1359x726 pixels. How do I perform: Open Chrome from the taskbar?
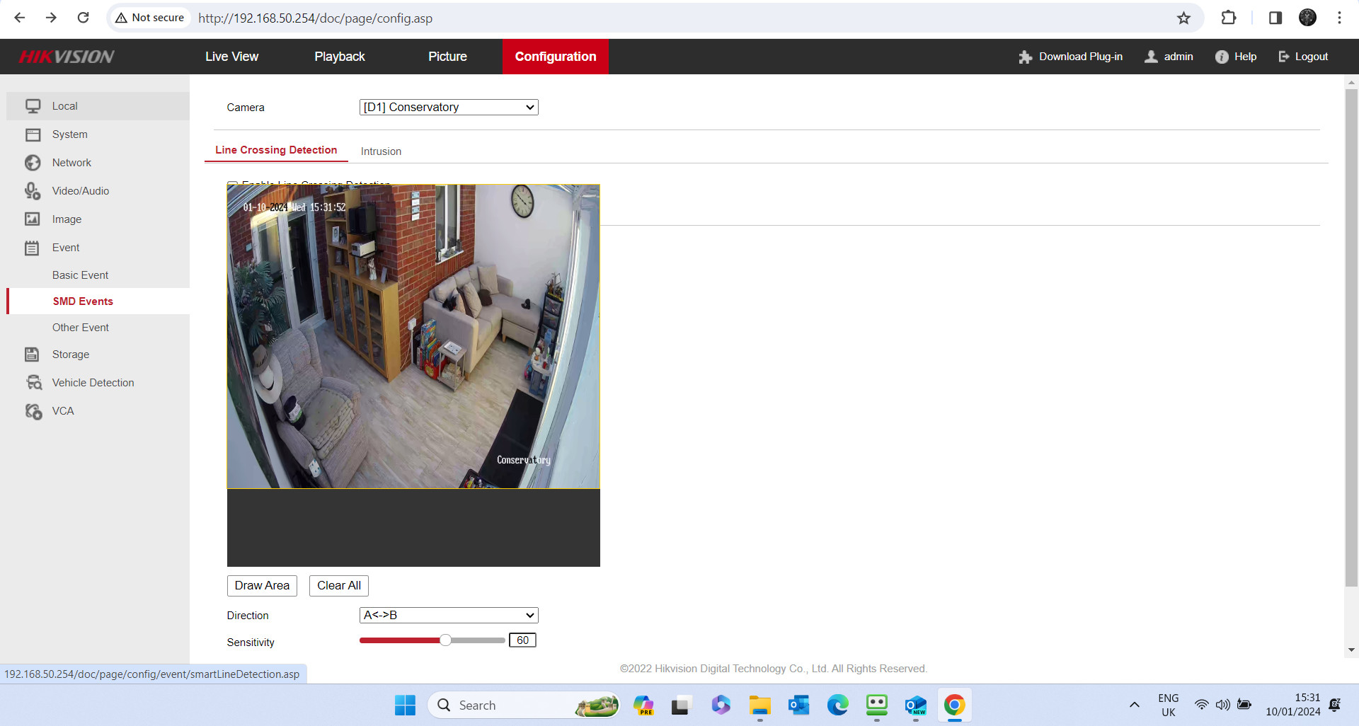tap(955, 705)
